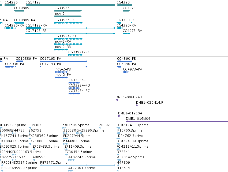Select transcript Indy-2-RA
Viewport: 228px width, 172px height.
[x=63, y=42]
